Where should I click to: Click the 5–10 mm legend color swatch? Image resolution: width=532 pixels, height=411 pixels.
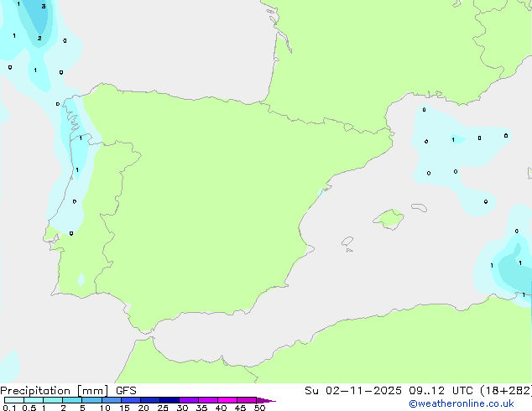point(91,400)
